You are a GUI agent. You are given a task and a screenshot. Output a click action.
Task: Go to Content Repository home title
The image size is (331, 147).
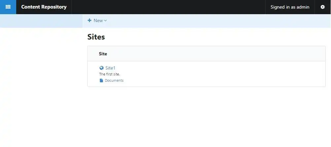(x=44, y=7)
